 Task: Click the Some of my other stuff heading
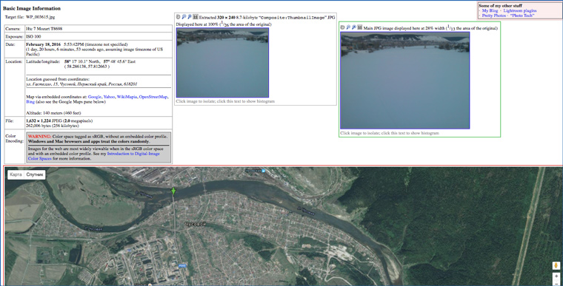pos(501,6)
